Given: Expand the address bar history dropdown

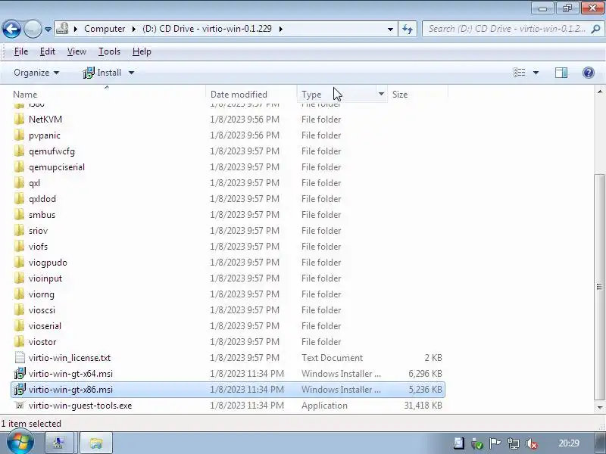Looking at the screenshot, I should 390,29.
